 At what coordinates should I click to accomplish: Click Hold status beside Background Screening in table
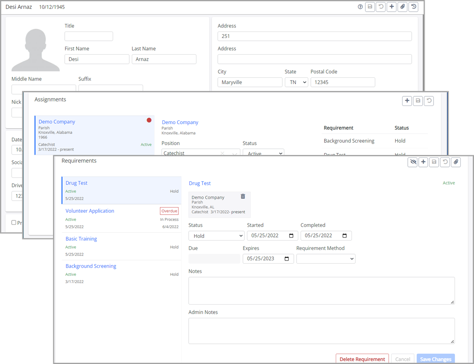click(400, 141)
